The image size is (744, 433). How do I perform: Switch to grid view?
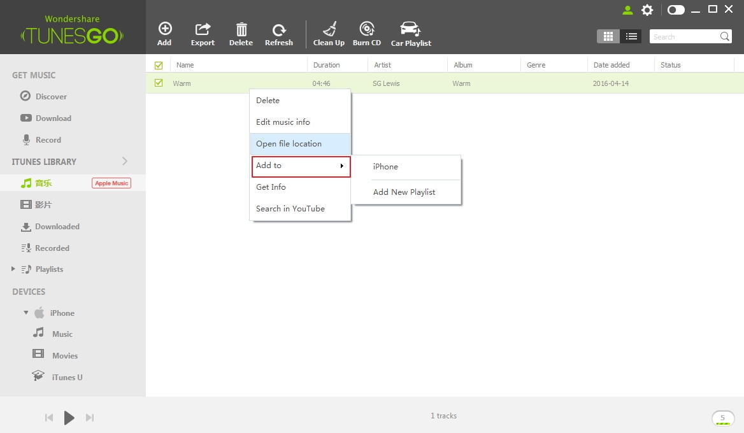(608, 36)
